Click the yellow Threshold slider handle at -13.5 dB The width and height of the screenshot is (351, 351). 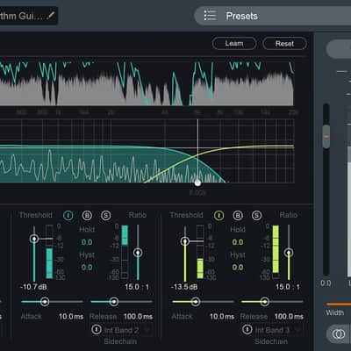coord(185,241)
